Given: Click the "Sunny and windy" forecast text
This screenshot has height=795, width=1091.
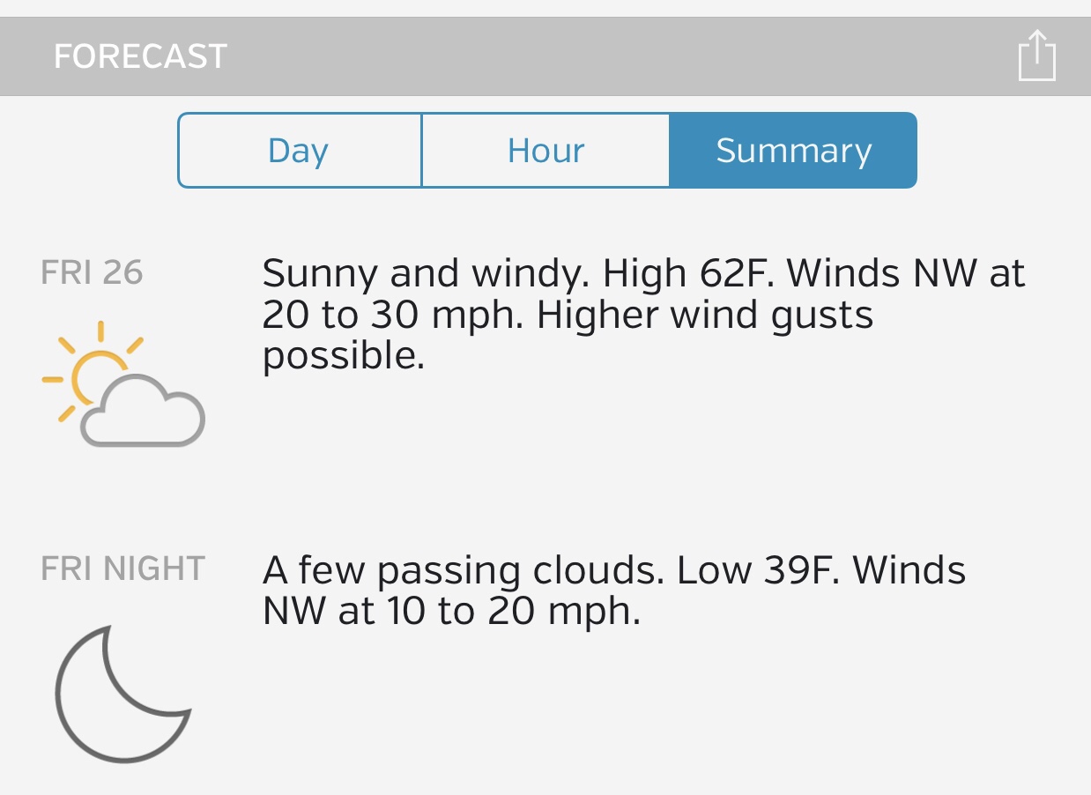Looking at the screenshot, I should pos(425,274).
